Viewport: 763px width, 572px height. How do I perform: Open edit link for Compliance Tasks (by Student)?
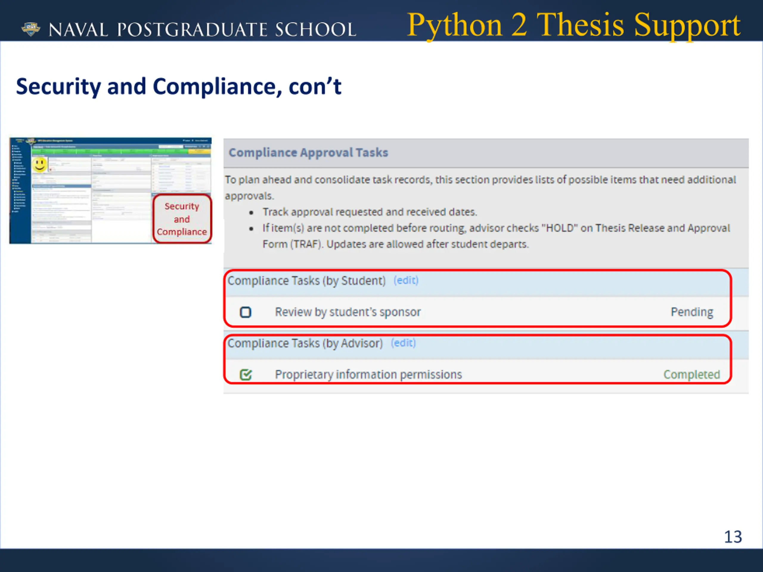(406, 280)
